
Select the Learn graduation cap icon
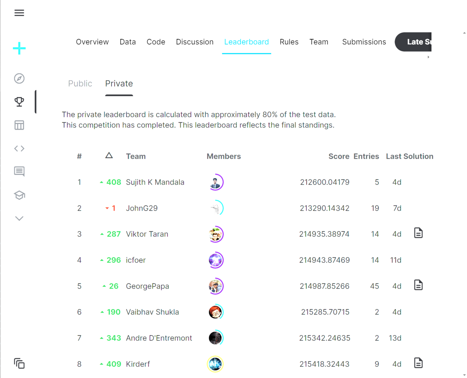pos(19,195)
